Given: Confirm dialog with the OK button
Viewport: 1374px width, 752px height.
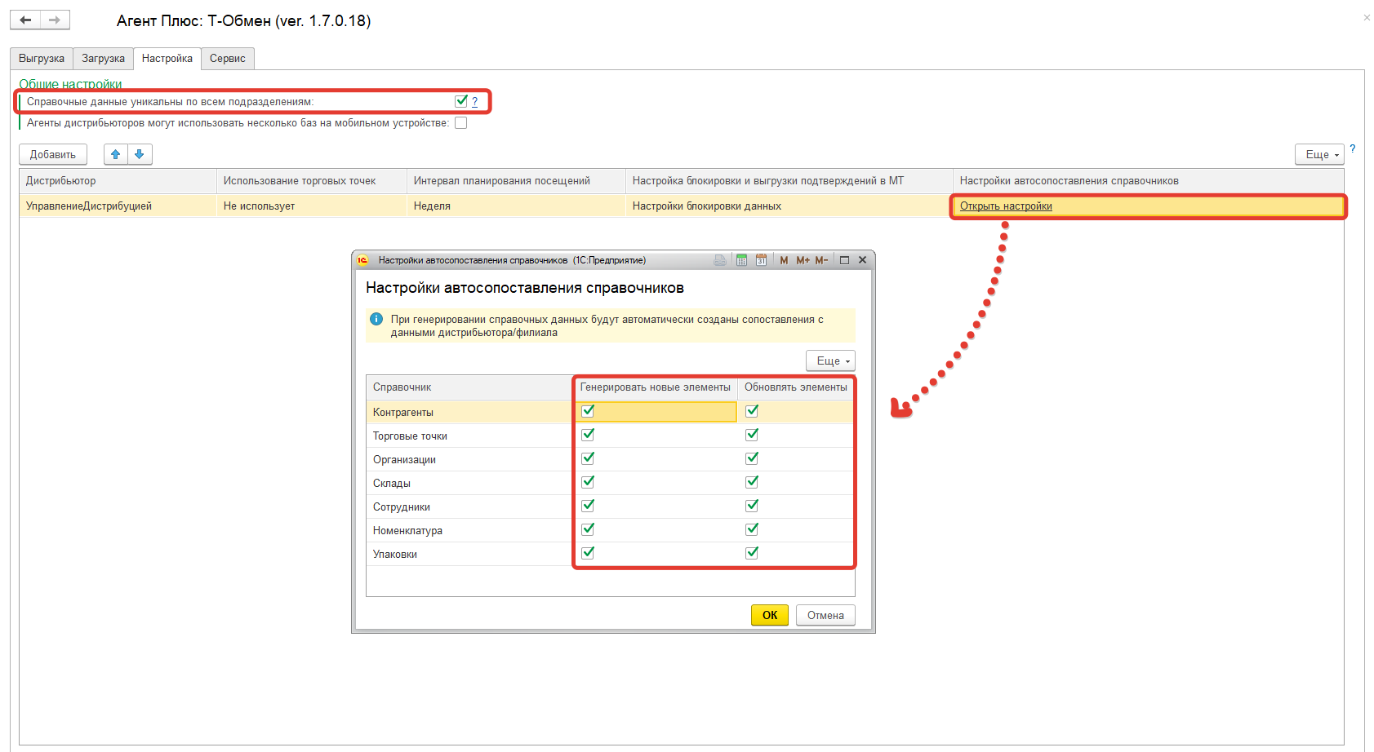Looking at the screenshot, I should click(770, 615).
